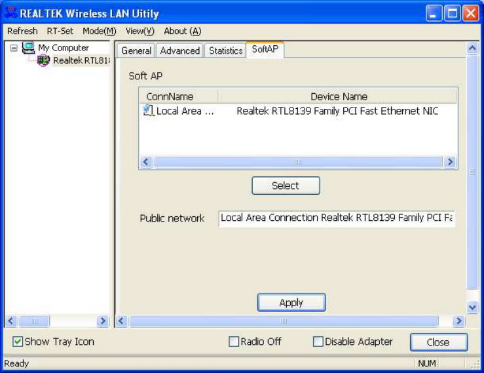Click left arrow of tree pane scrollbar
Image resolution: width=484 pixels, height=373 pixels.
click(10, 321)
